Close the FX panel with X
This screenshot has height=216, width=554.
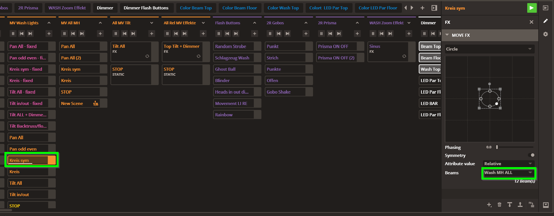pos(531,22)
